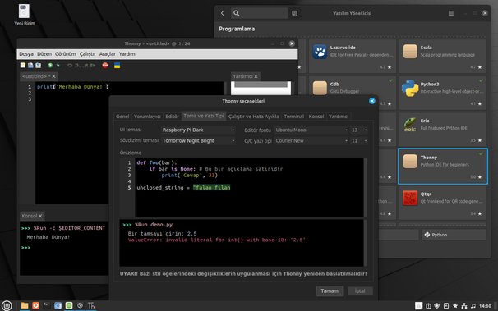Viewport: 498px width, 311px height.
Task: Confirm options with the Tamam button
Action: point(330,290)
